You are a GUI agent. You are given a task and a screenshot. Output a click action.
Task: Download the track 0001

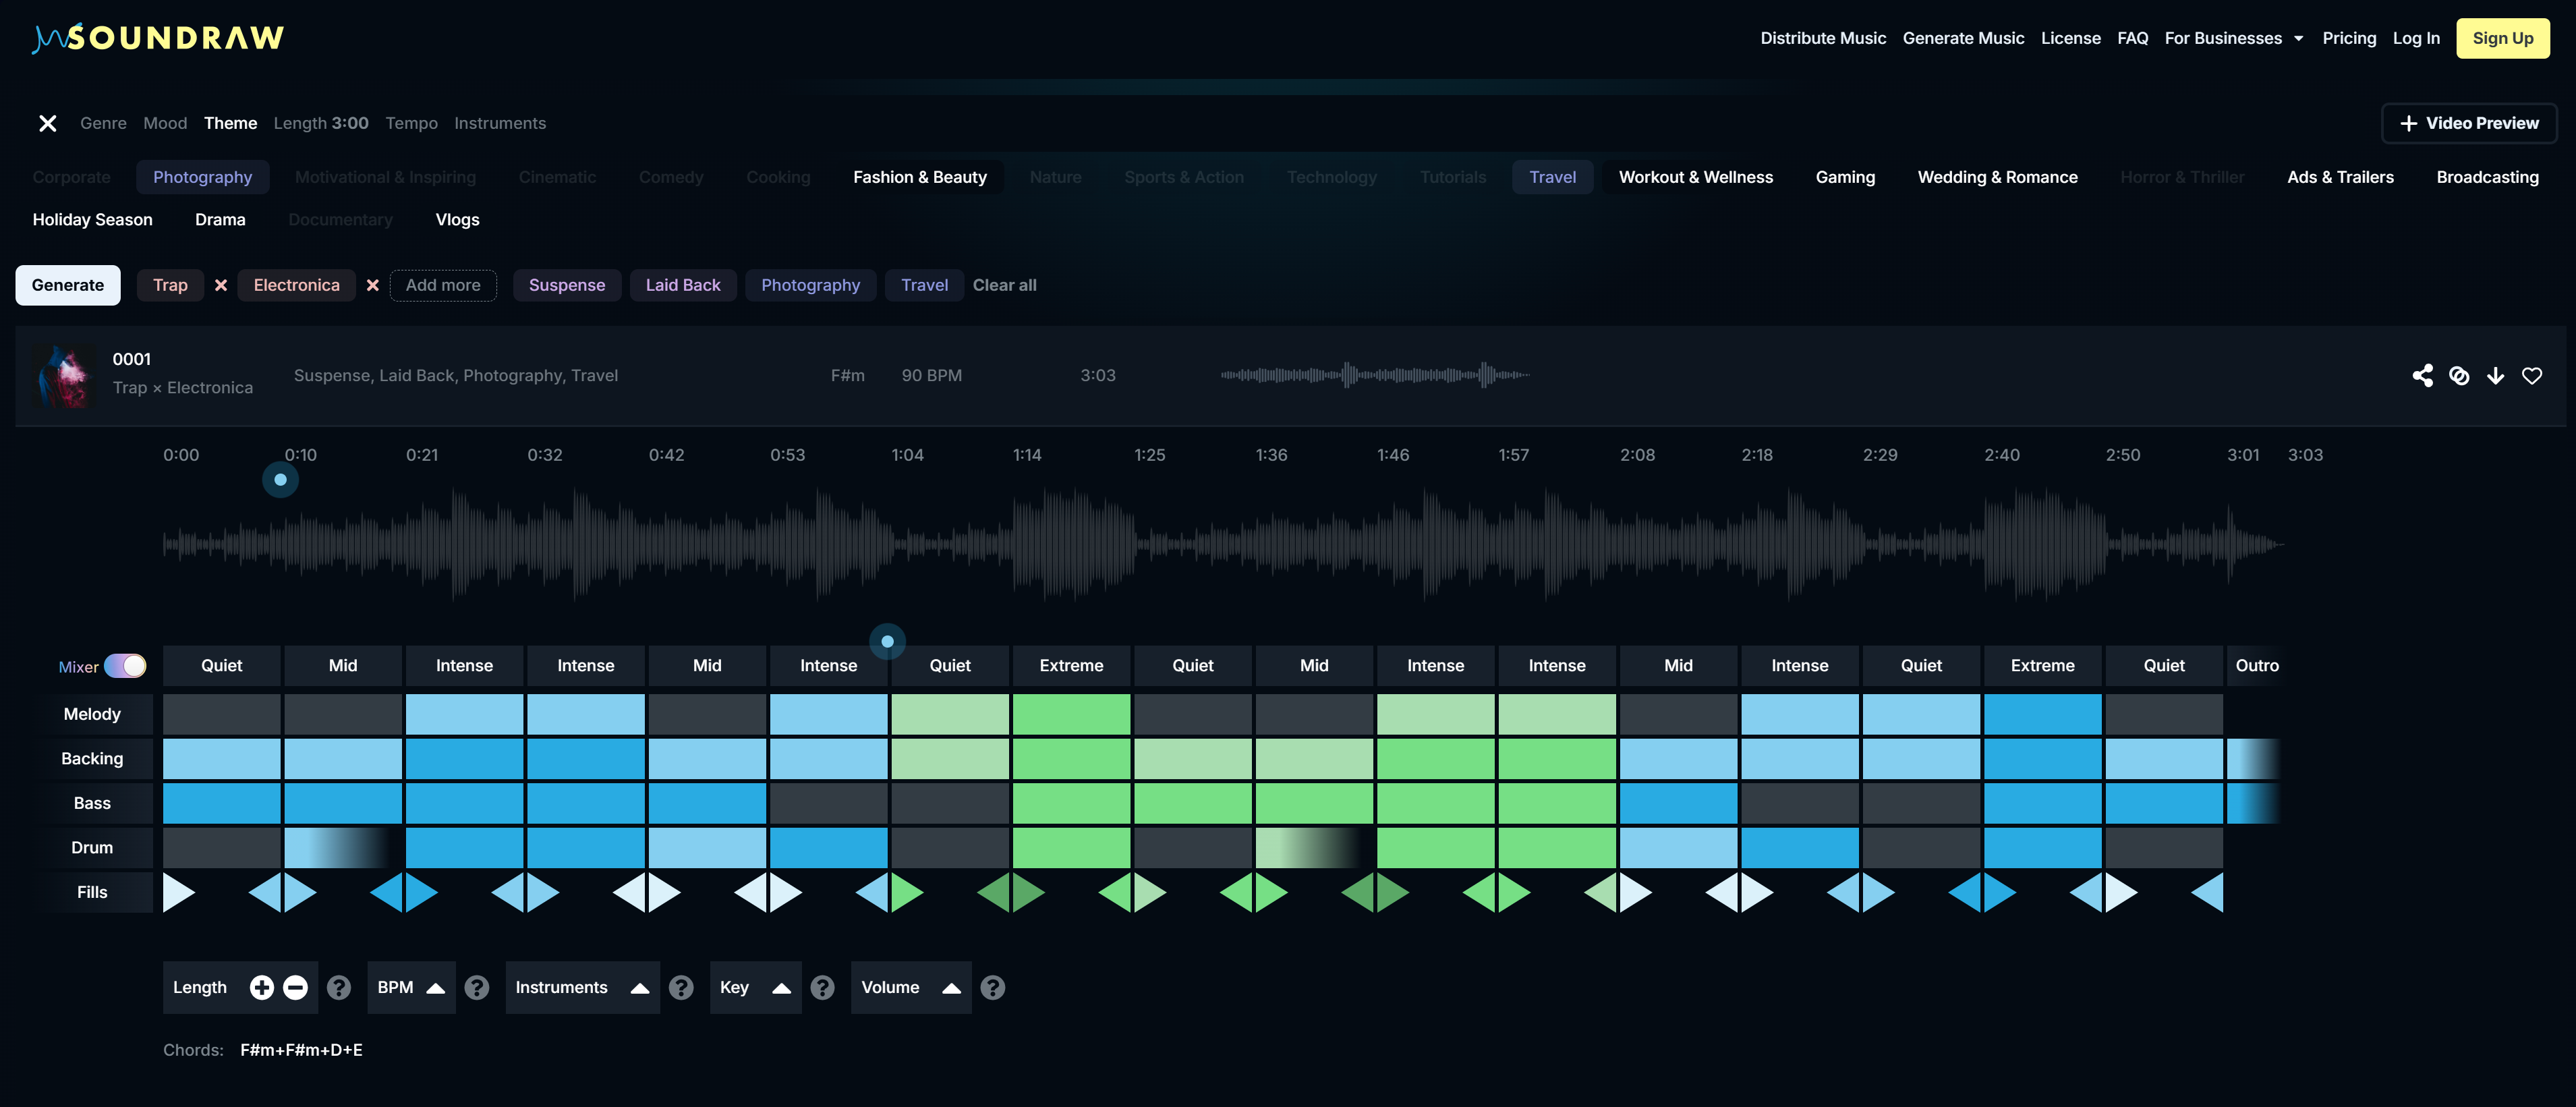(2497, 376)
